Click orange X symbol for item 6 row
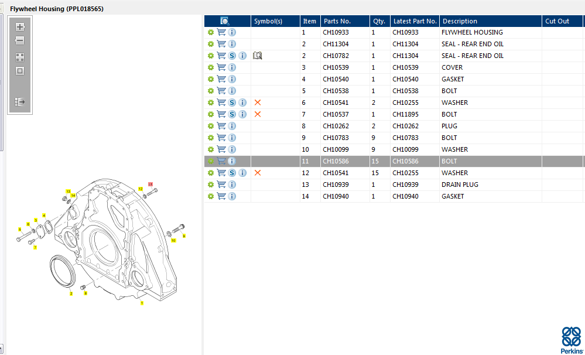 click(x=258, y=103)
